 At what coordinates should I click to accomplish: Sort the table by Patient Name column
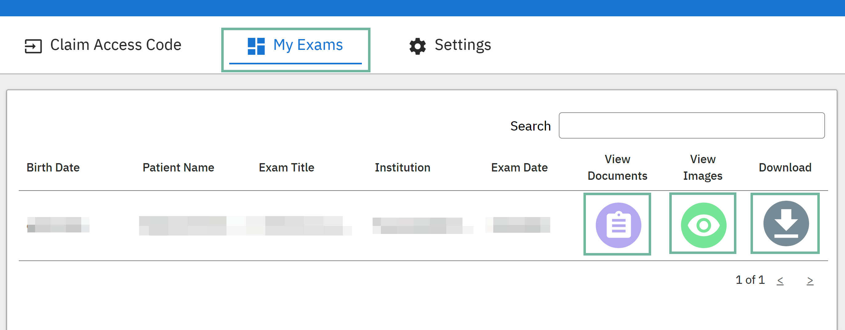coord(178,167)
